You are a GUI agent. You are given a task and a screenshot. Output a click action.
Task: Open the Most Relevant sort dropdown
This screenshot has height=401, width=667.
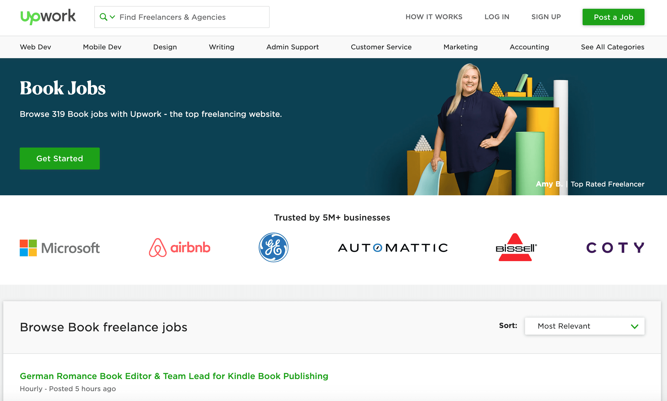(585, 326)
